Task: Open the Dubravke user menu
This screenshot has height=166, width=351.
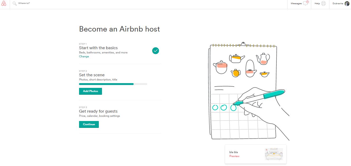Action: pyautogui.click(x=338, y=4)
